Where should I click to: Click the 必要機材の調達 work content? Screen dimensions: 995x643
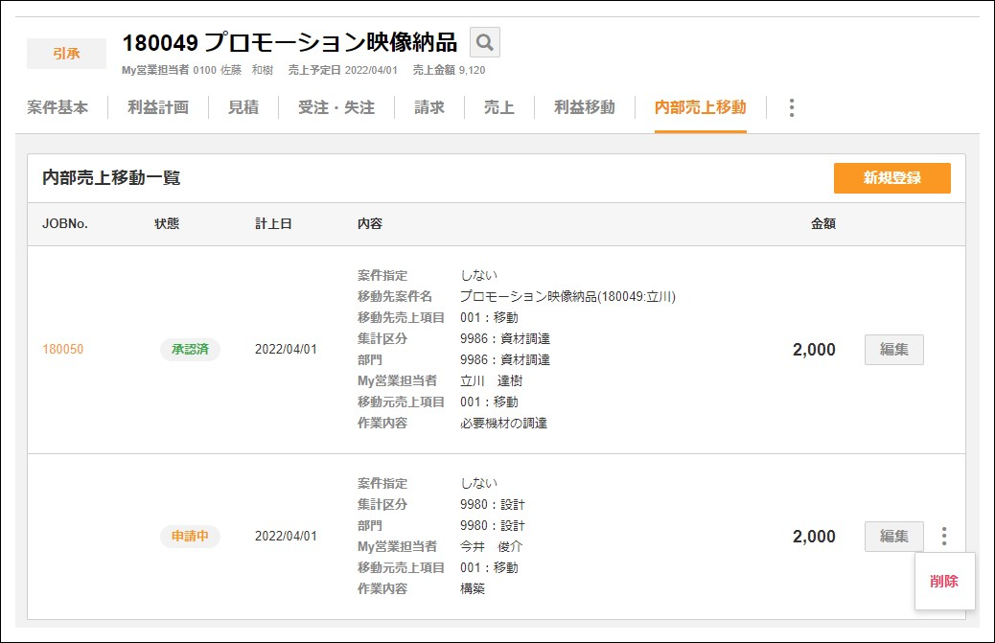tap(504, 424)
